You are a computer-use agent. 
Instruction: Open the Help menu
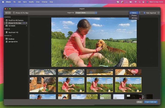[x=51, y=2]
